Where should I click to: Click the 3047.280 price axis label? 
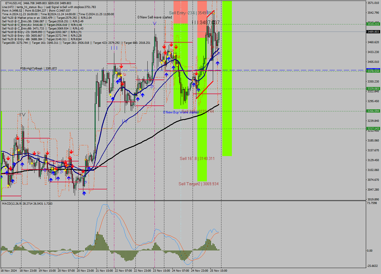pyautogui.click(x=373, y=189)
